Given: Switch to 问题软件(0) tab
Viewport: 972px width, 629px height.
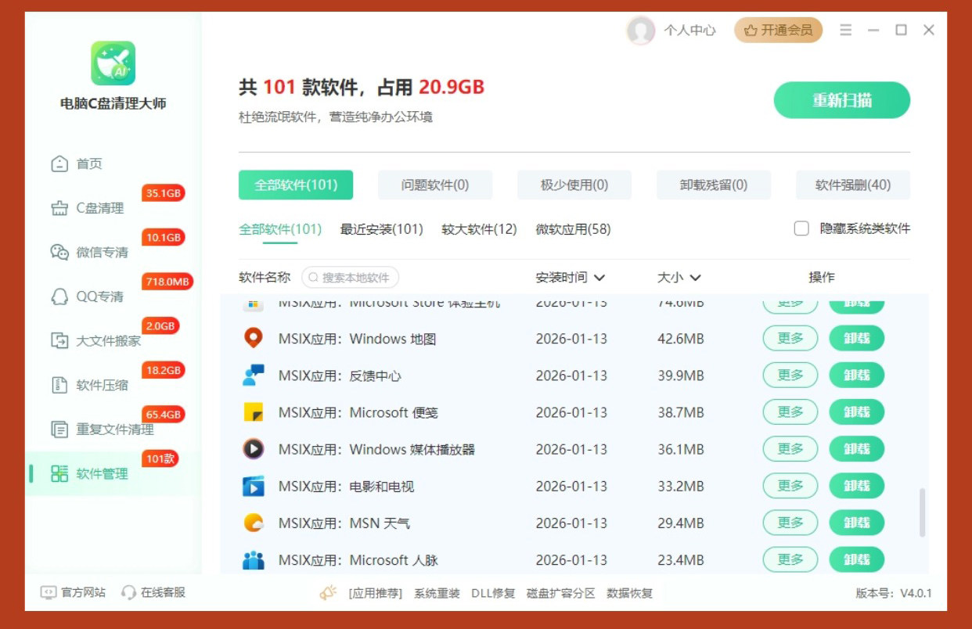Looking at the screenshot, I should click(x=435, y=185).
